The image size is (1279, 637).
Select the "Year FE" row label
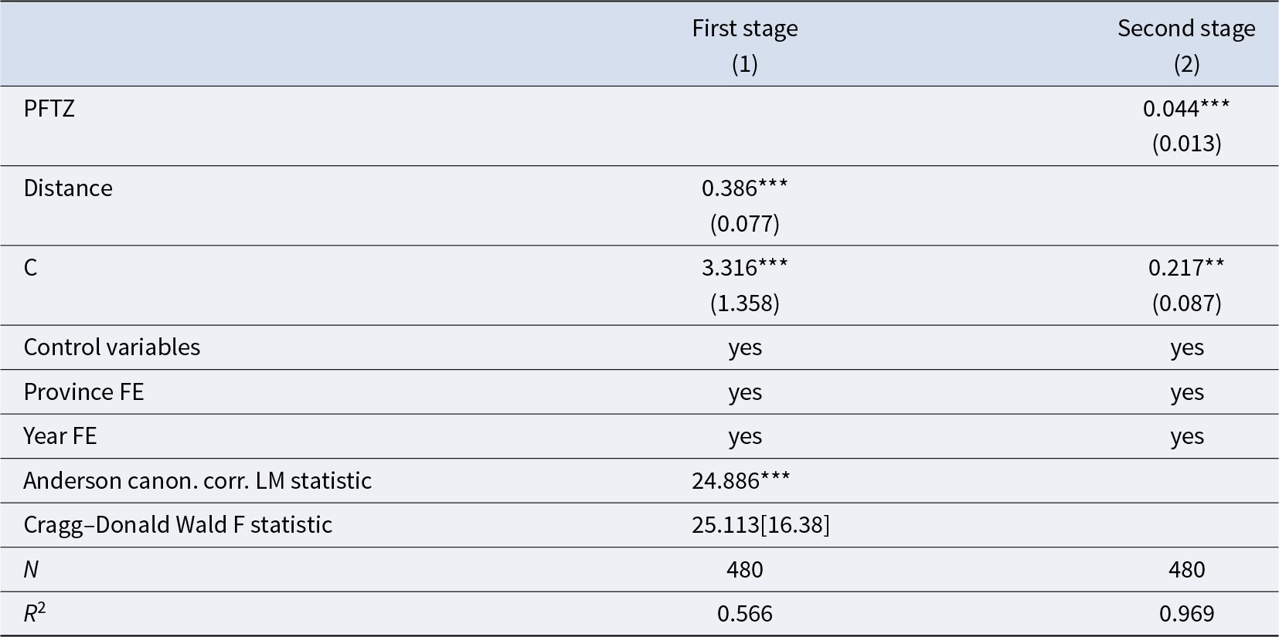pyautogui.click(x=60, y=436)
